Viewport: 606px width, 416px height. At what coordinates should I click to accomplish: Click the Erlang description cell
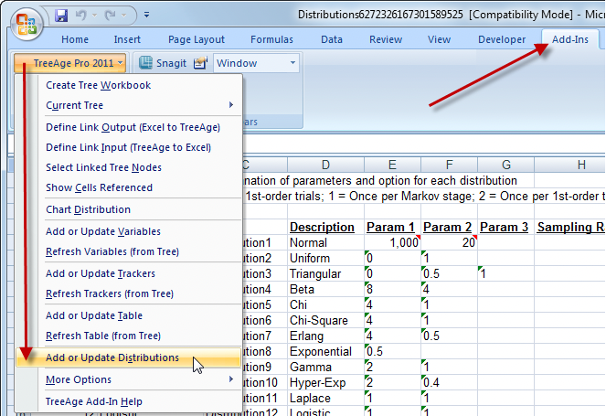pyautogui.click(x=325, y=336)
